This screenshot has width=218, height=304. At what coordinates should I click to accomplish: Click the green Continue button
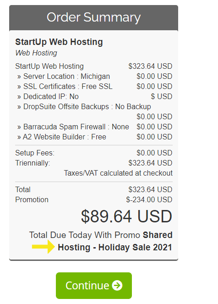[94, 285]
